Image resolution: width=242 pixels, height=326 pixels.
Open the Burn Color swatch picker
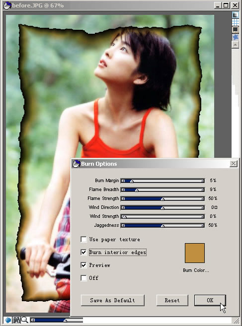[x=195, y=253]
